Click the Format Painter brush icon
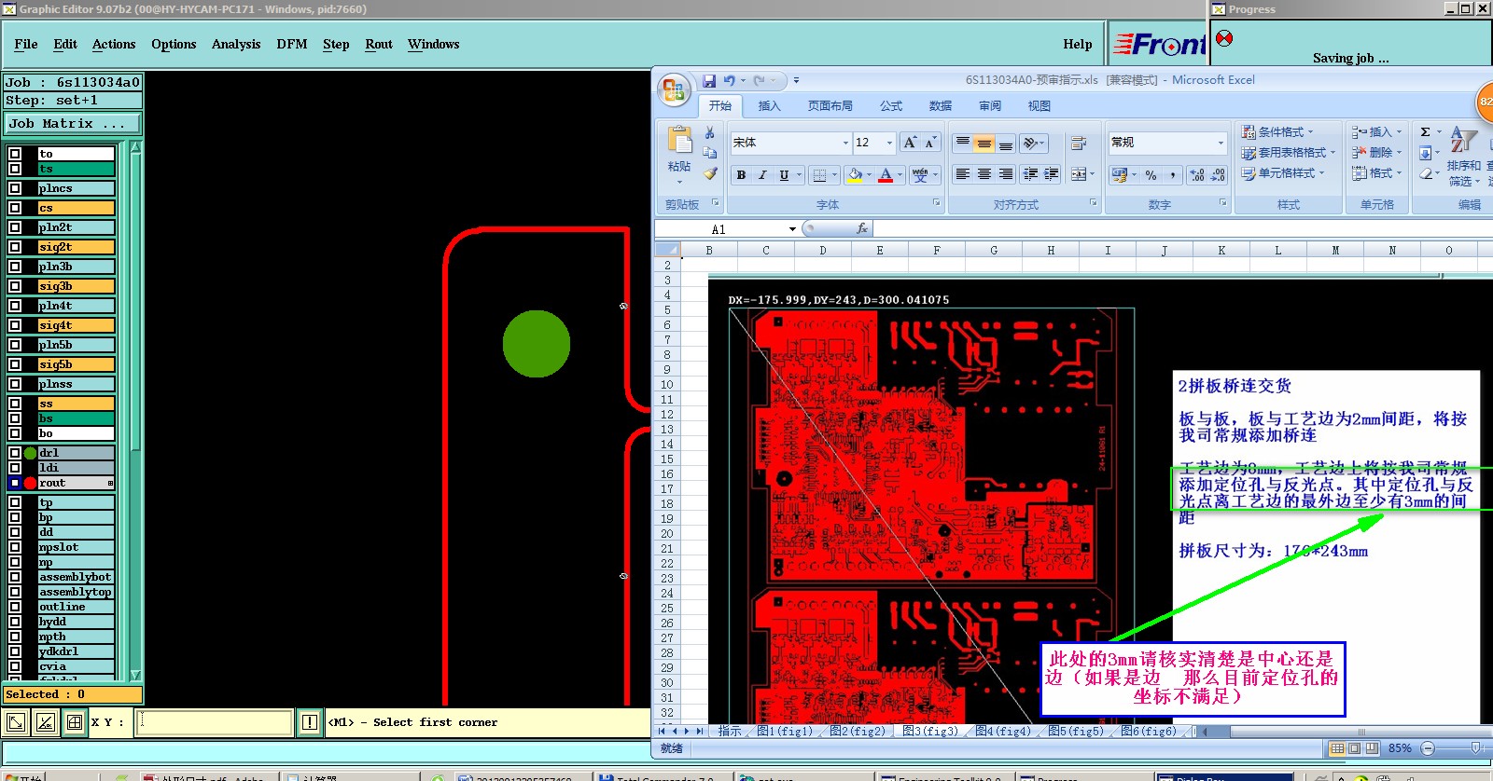This screenshot has width=1493, height=781. pos(710,173)
